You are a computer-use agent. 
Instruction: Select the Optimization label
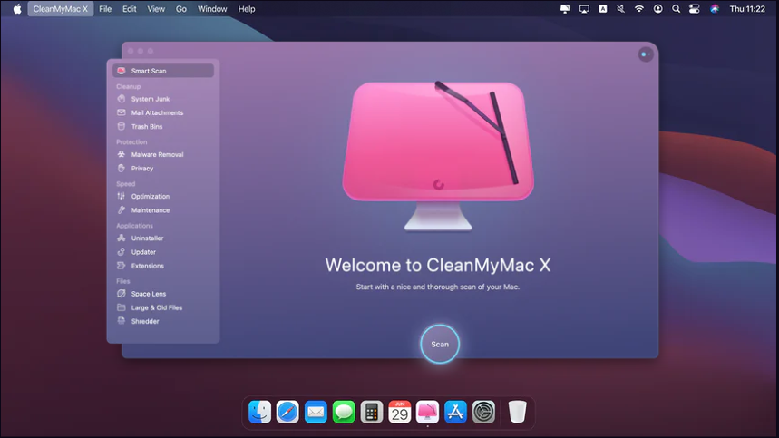(151, 196)
